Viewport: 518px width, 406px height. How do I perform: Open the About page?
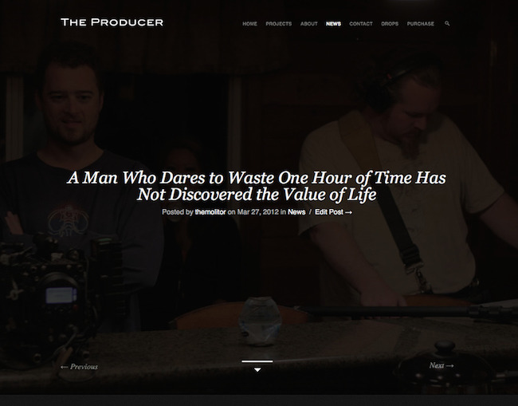pyautogui.click(x=309, y=24)
